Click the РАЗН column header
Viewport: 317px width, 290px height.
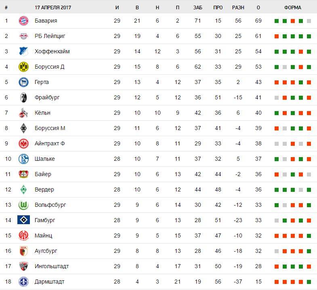coord(238,8)
